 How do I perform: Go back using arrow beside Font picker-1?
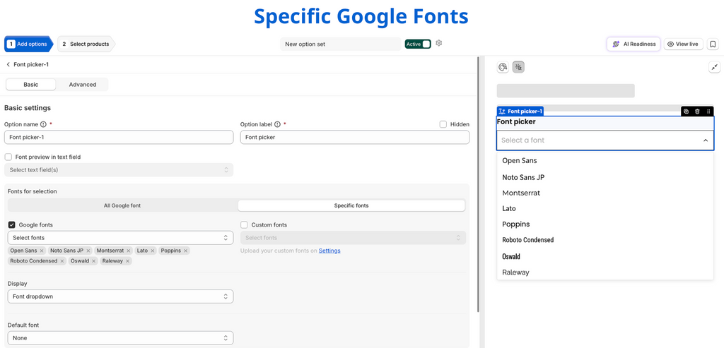[8, 64]
